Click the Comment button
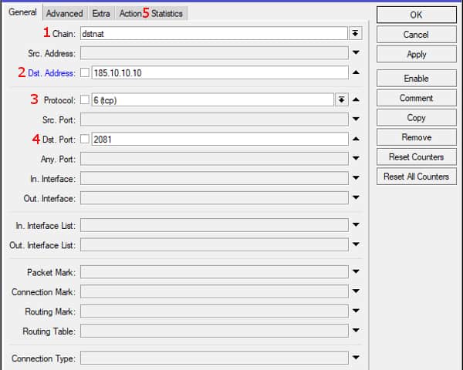 [417, 98]
